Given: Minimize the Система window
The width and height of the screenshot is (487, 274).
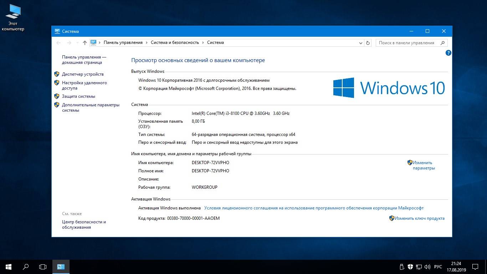Looking at the screenshot, I should (x=411, y=31).
